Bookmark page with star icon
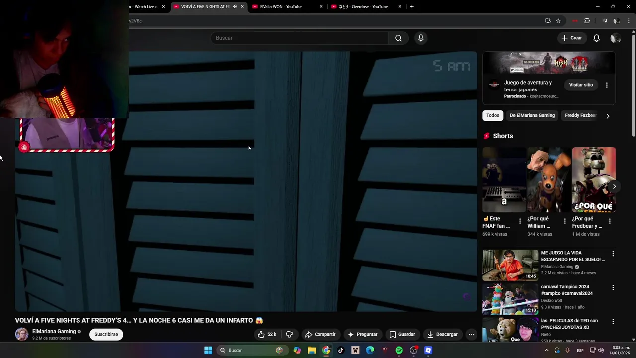636x358 pixels. pyautogui.click(x=558, y=21)
